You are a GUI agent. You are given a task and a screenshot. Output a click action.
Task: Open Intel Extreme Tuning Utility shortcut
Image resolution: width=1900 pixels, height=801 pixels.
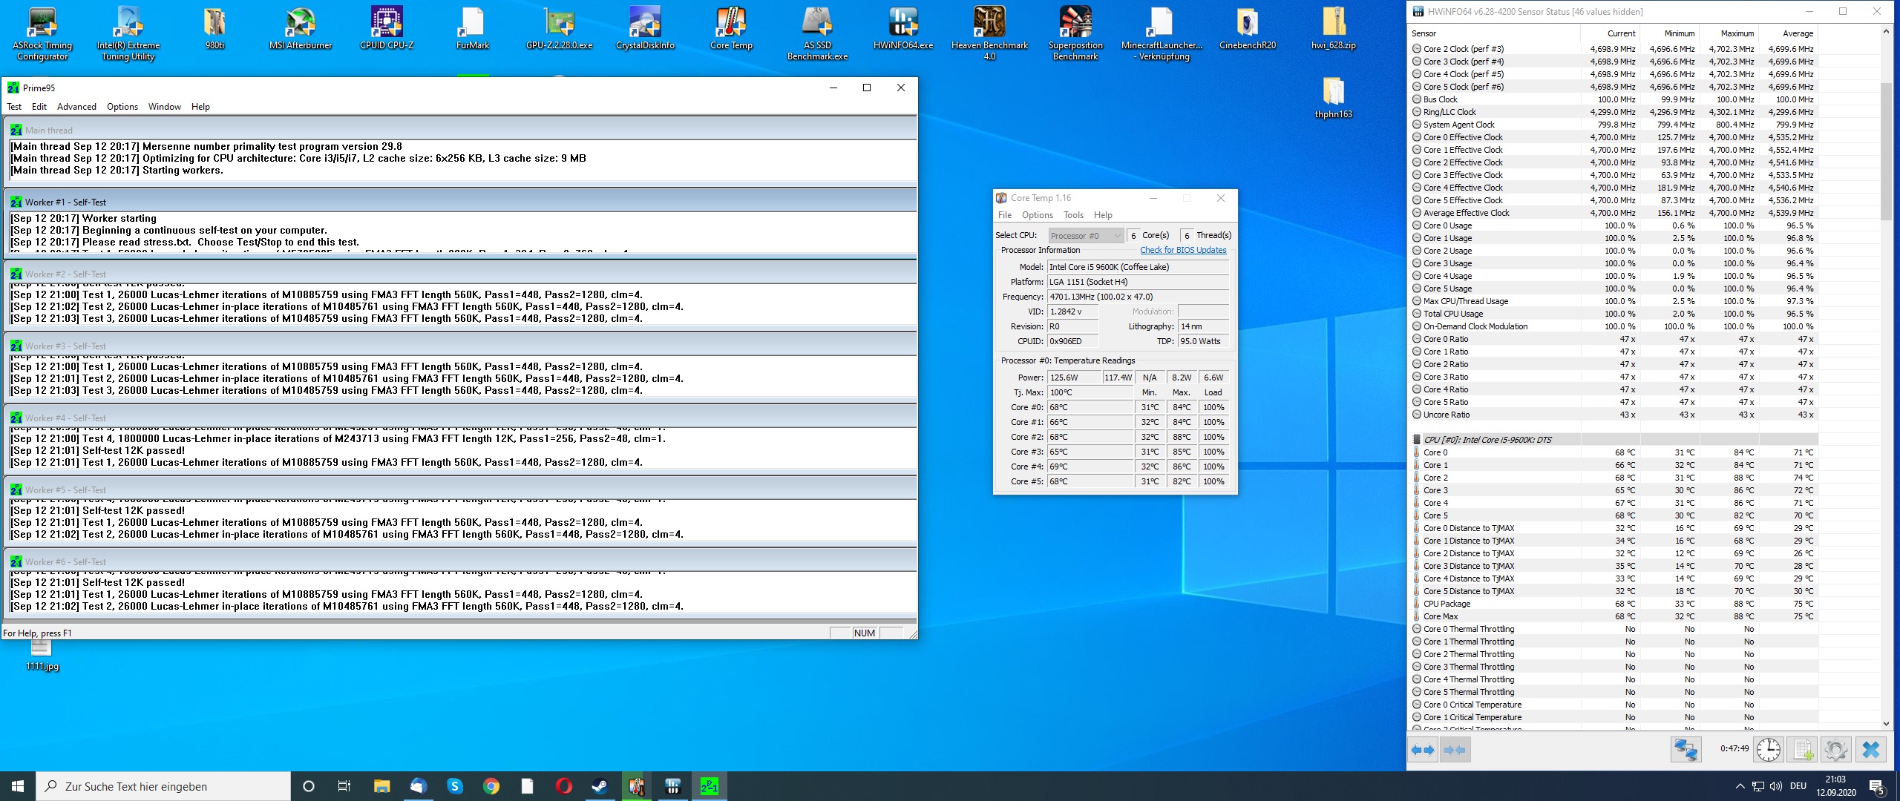pos(128,33)
